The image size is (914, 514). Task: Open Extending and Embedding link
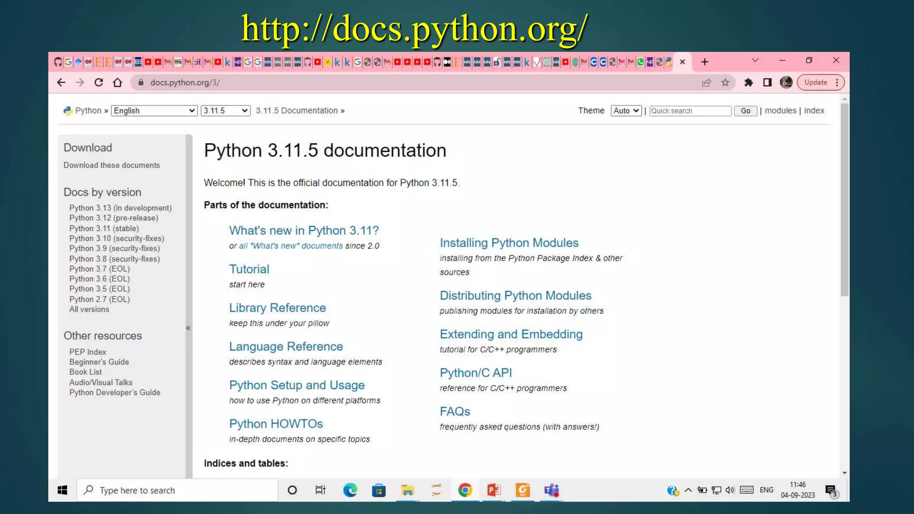[511, 334]
